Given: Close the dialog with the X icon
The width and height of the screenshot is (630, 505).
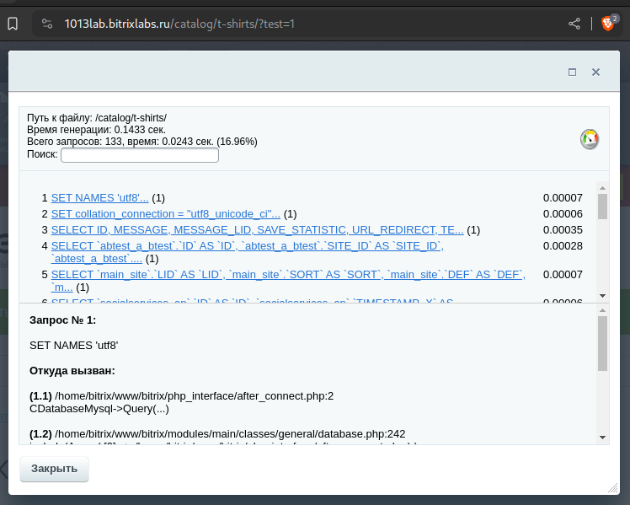Looking at the screenshot, I should (x=595, y=72).
